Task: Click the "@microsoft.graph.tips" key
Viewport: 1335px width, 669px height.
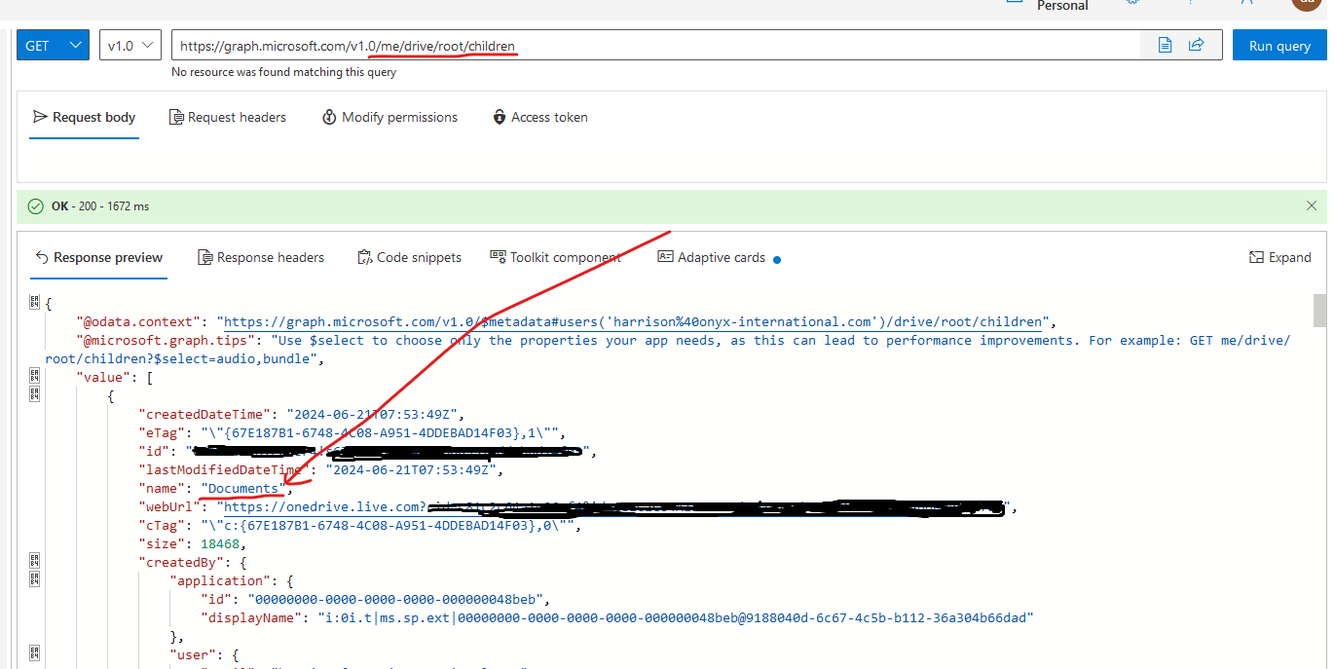Action: click(x=162, y=341)
